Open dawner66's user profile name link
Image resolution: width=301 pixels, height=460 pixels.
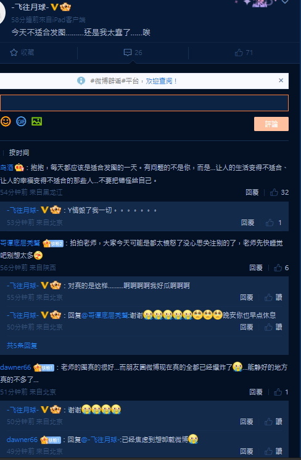tap(15, 367)
